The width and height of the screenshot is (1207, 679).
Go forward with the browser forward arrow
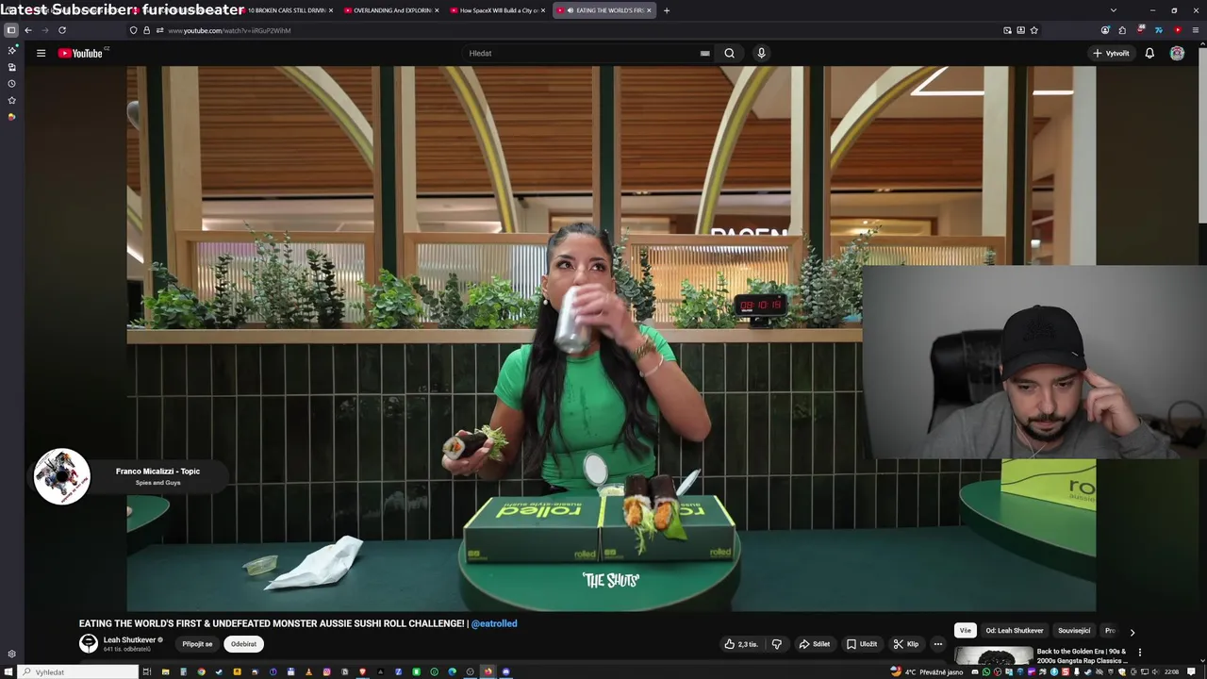(x=44, y=30)
